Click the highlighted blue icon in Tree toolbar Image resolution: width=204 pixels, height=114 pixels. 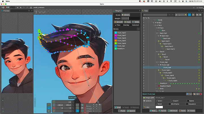click(x=190, y=15)
